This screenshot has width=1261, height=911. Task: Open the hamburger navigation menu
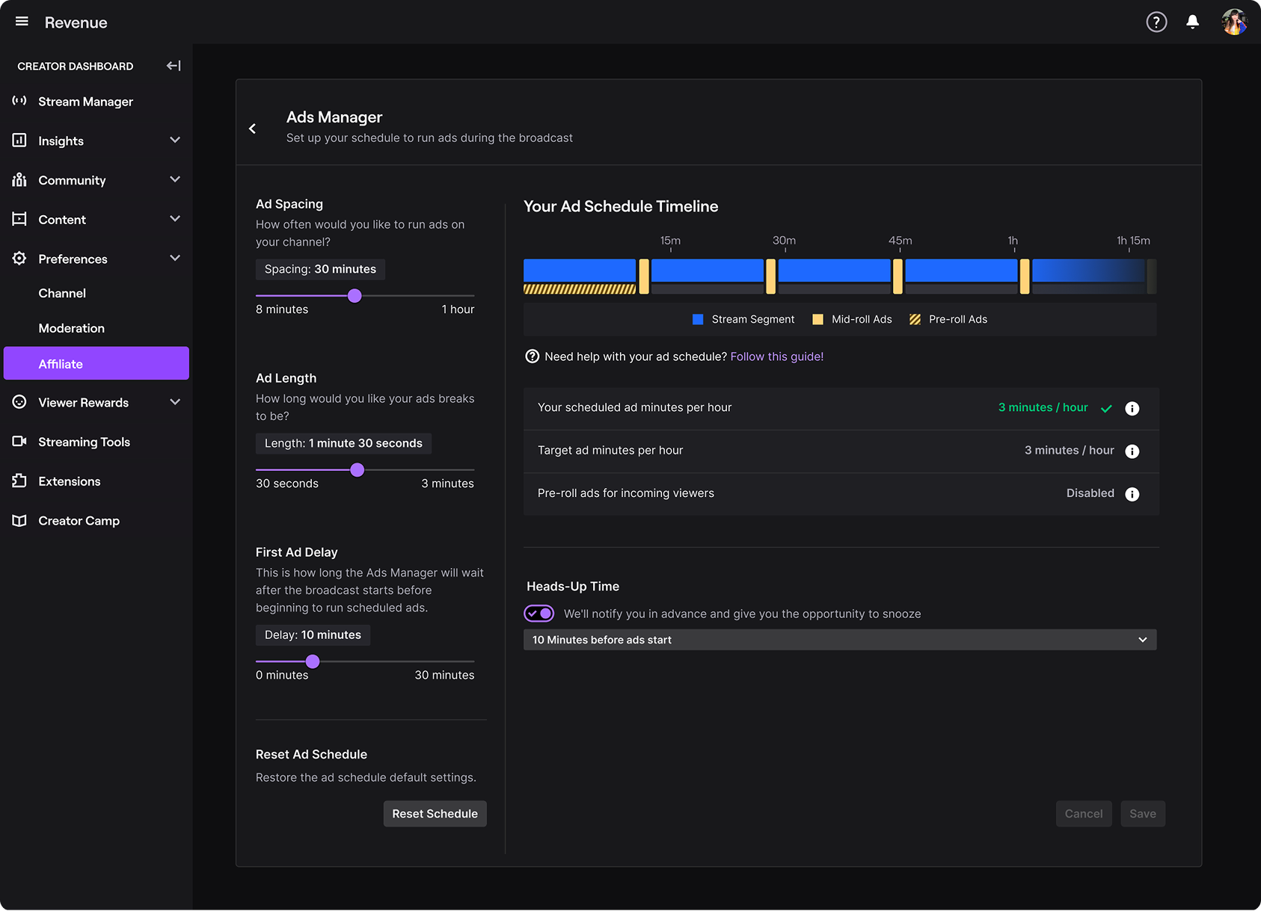tap(22, 22)
